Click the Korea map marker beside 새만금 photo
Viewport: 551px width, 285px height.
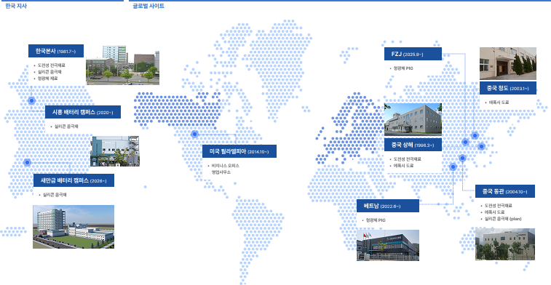point(27,163)
